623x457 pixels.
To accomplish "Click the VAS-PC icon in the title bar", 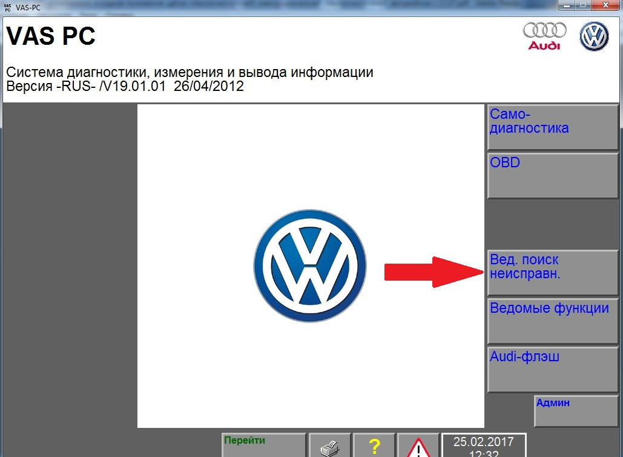I will tap(7, 7).
